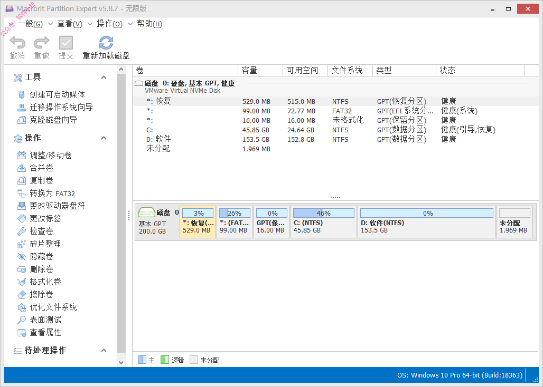
Task: Select the D: 软件 volume row in list
Action: [336, 140]
